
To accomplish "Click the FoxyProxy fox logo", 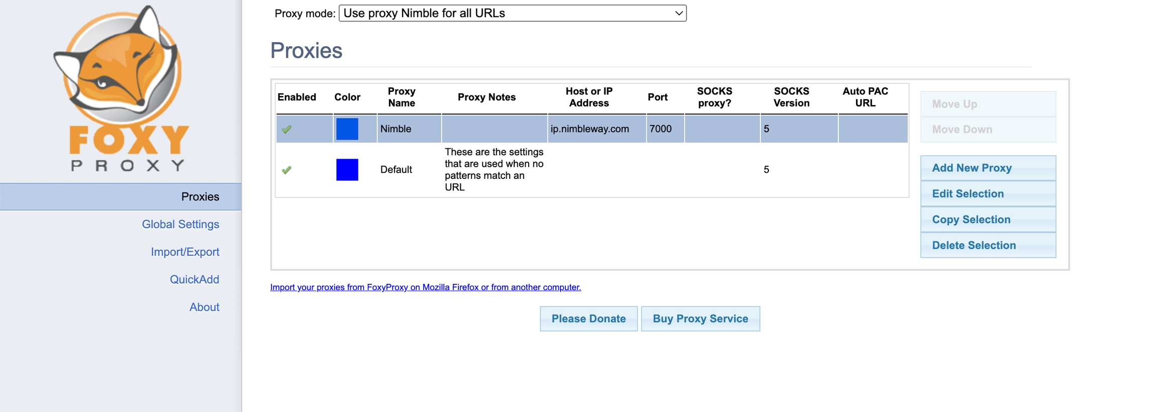I will tap(121, 88).
